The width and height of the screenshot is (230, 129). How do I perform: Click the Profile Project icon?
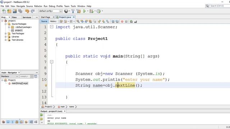[x=99, y=11]
